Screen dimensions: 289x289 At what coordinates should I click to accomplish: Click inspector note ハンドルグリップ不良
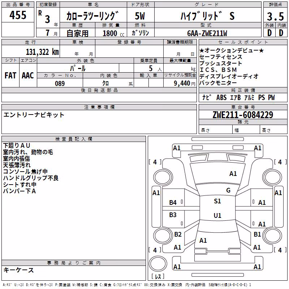31,178
